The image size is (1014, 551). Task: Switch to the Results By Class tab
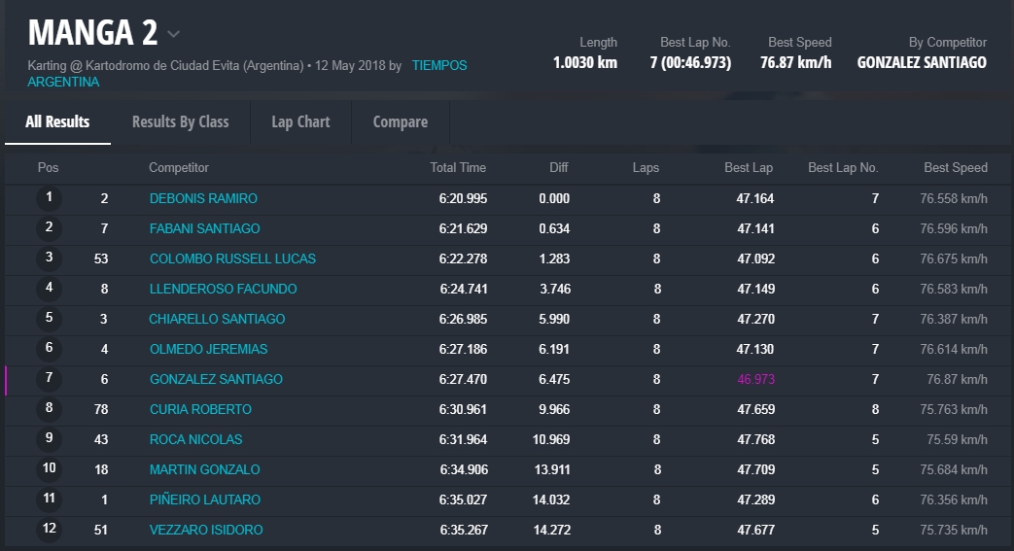click(x=180, y=121)
